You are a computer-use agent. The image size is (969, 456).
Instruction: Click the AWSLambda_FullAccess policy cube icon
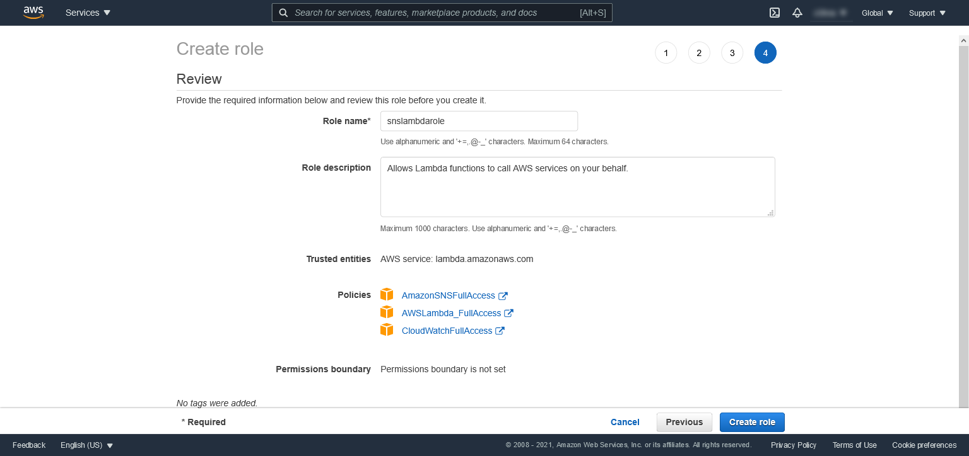pyautogui.click(x=387, y=312)
